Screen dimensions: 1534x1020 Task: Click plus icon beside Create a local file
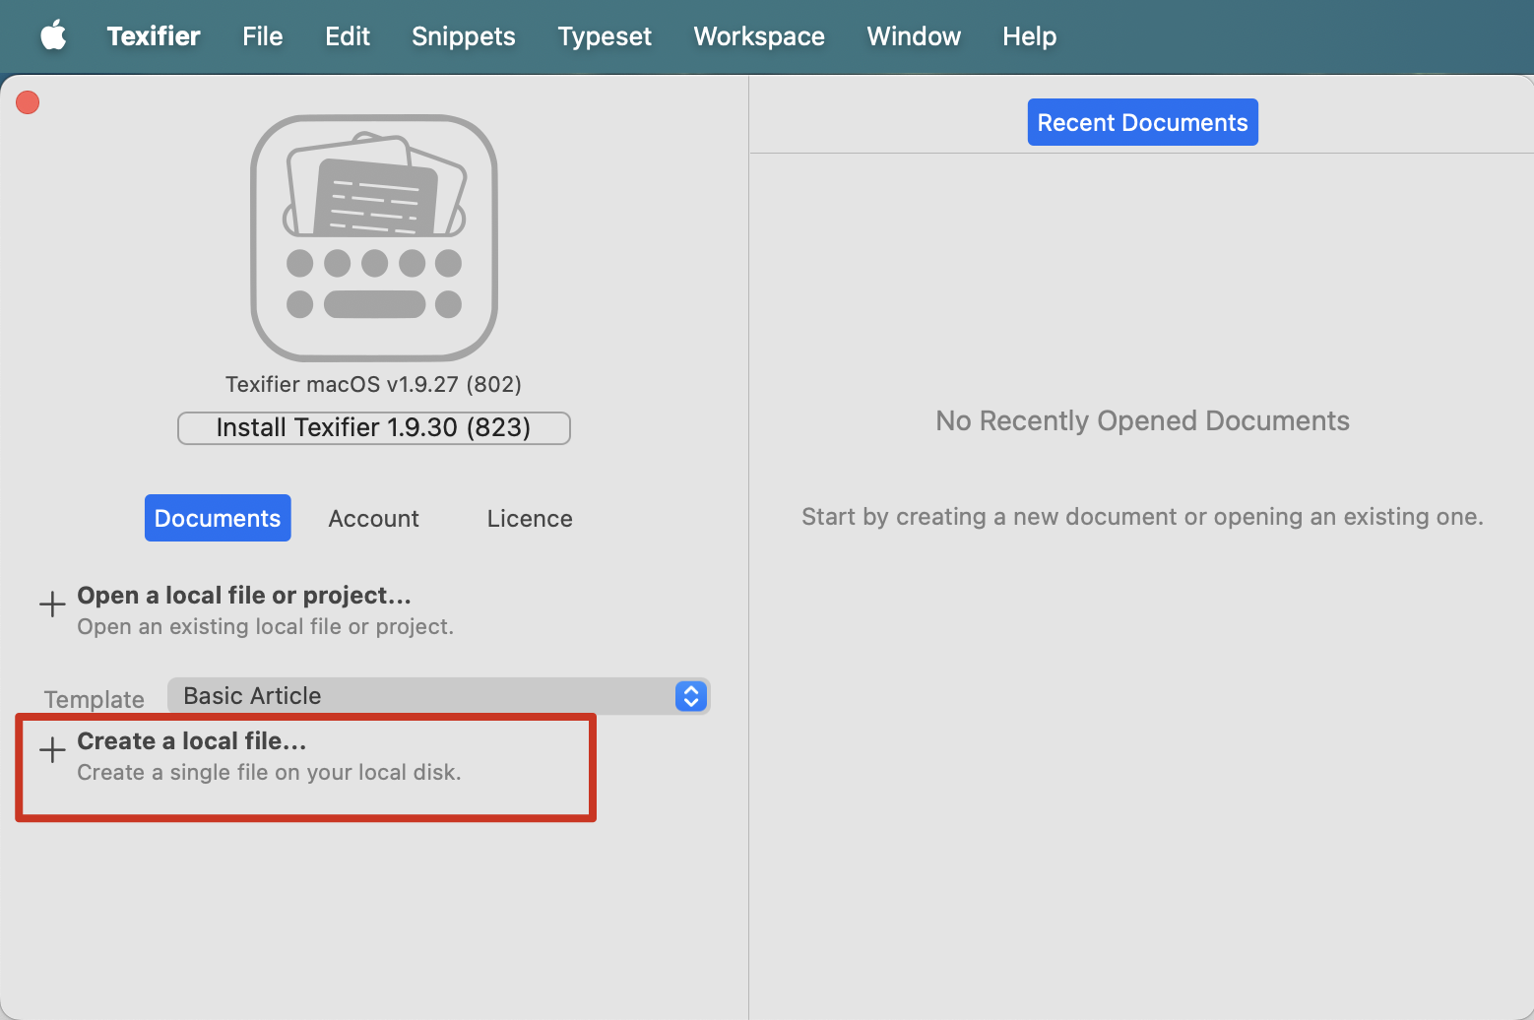pos(52,749)
